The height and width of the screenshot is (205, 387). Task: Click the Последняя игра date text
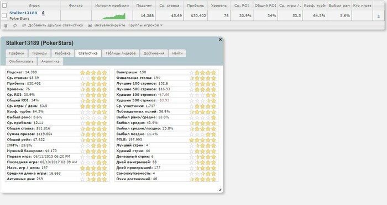(x=42, y=162)
